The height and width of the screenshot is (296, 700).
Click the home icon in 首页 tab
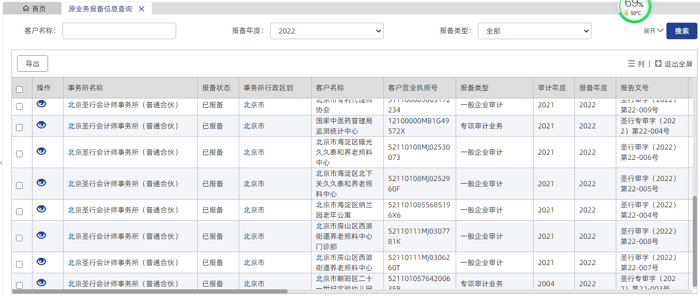(26, 9)
